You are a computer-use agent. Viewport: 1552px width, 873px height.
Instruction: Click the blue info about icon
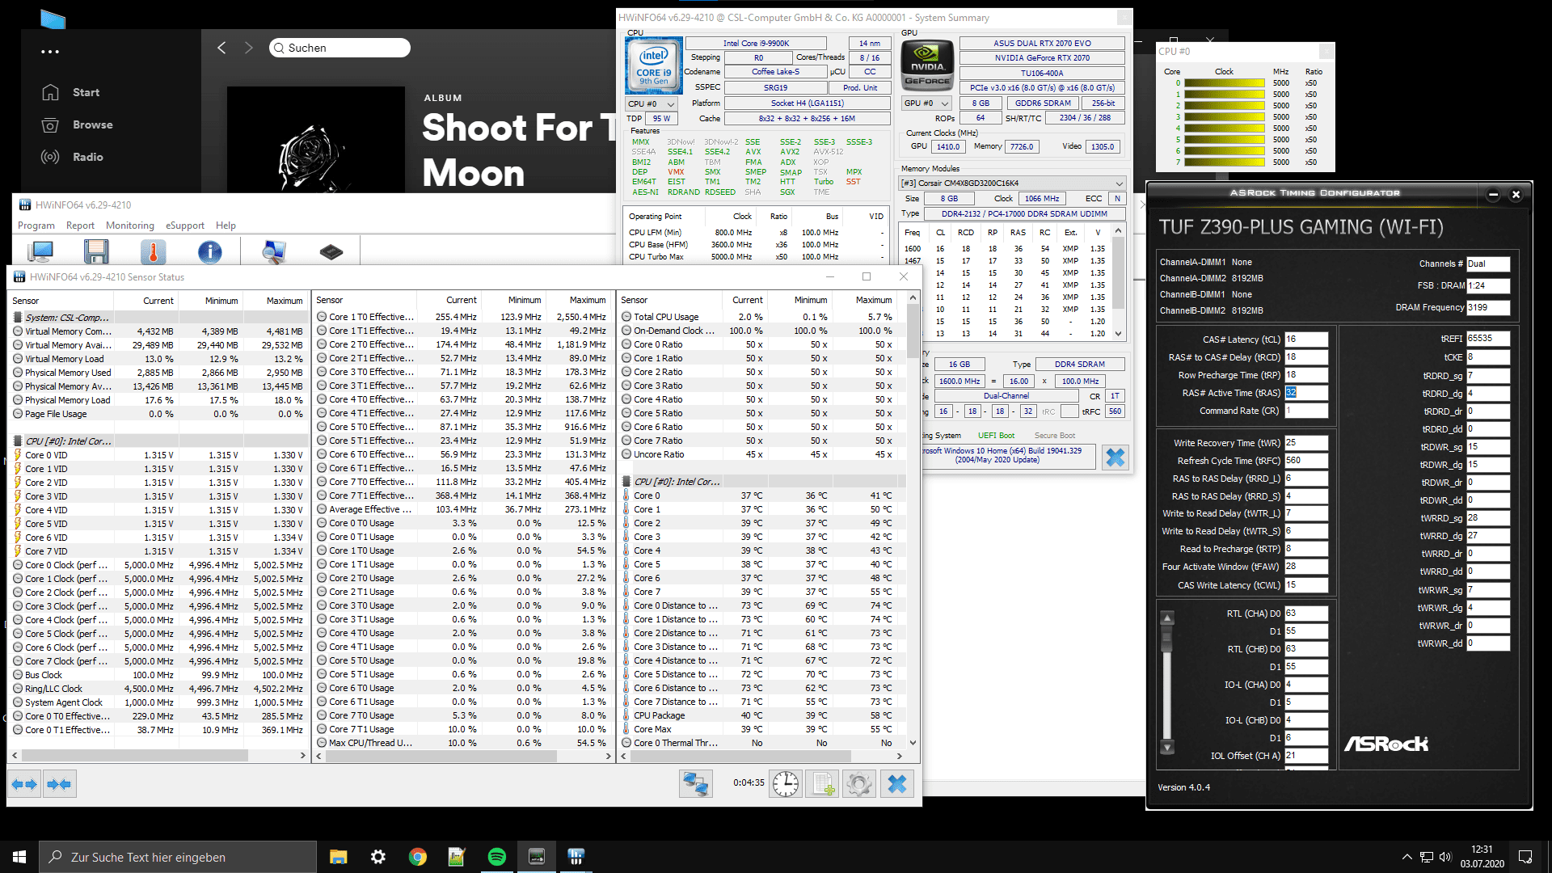(209, 253)
